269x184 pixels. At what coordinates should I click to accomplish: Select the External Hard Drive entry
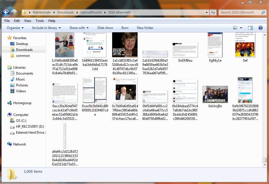(x=31, y=133)
